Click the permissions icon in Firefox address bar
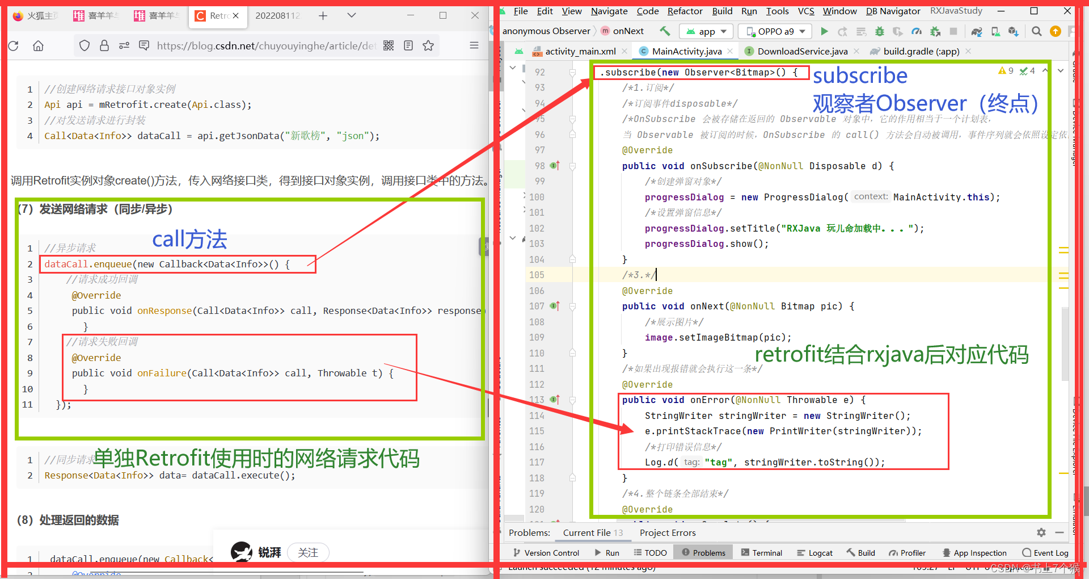1089x579 pixels. pyautogui.click(x=124, y=45)
